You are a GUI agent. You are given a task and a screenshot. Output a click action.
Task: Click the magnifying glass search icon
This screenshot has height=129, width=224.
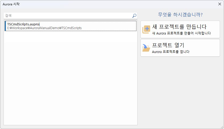point(134,16)
